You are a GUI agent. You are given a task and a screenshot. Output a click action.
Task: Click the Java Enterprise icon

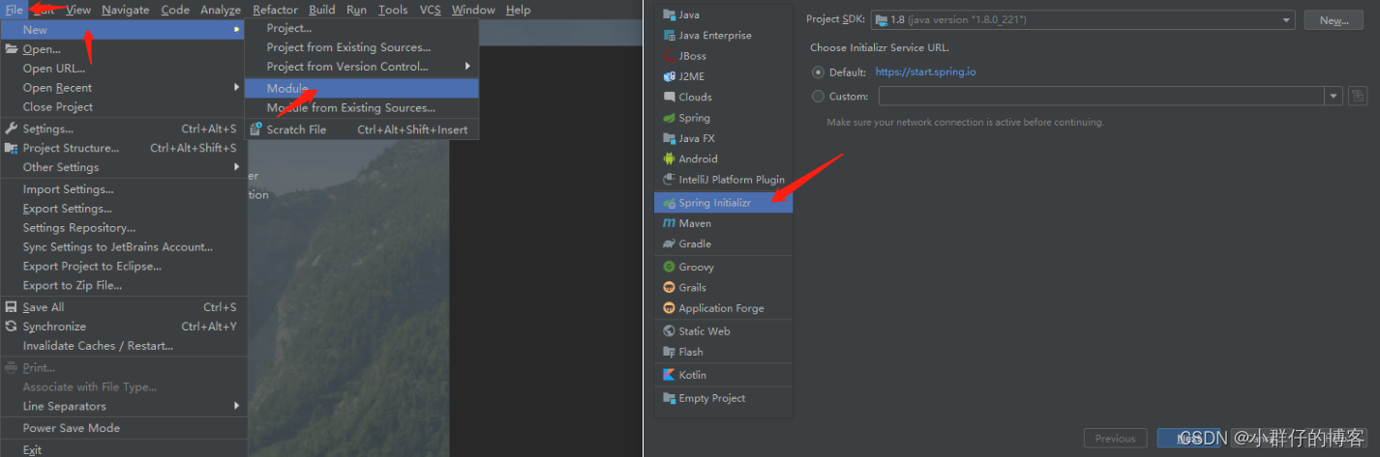pyautogui.click(x=669, y=35)
